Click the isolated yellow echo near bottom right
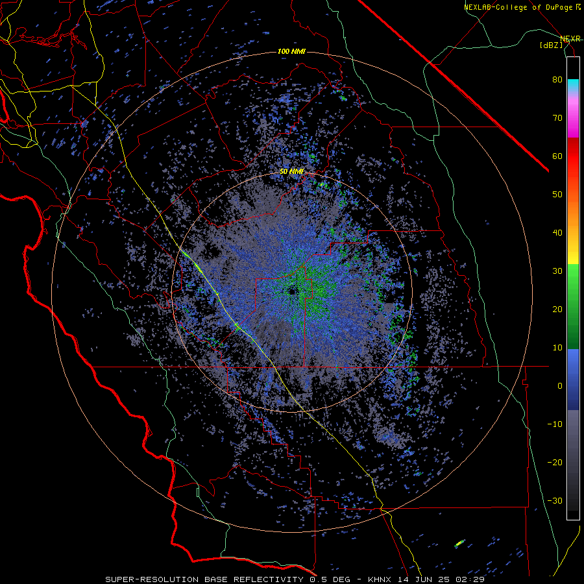The height and width of the screenshot is (584, 584). tap(459, 543)
